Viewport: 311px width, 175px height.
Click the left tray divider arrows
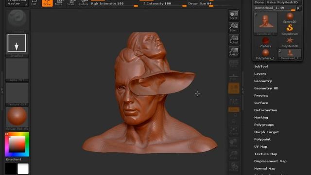click(2, 91)
